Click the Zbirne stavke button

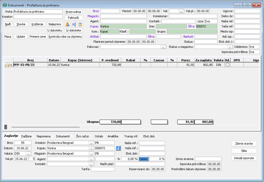click(x=244, y=144)
